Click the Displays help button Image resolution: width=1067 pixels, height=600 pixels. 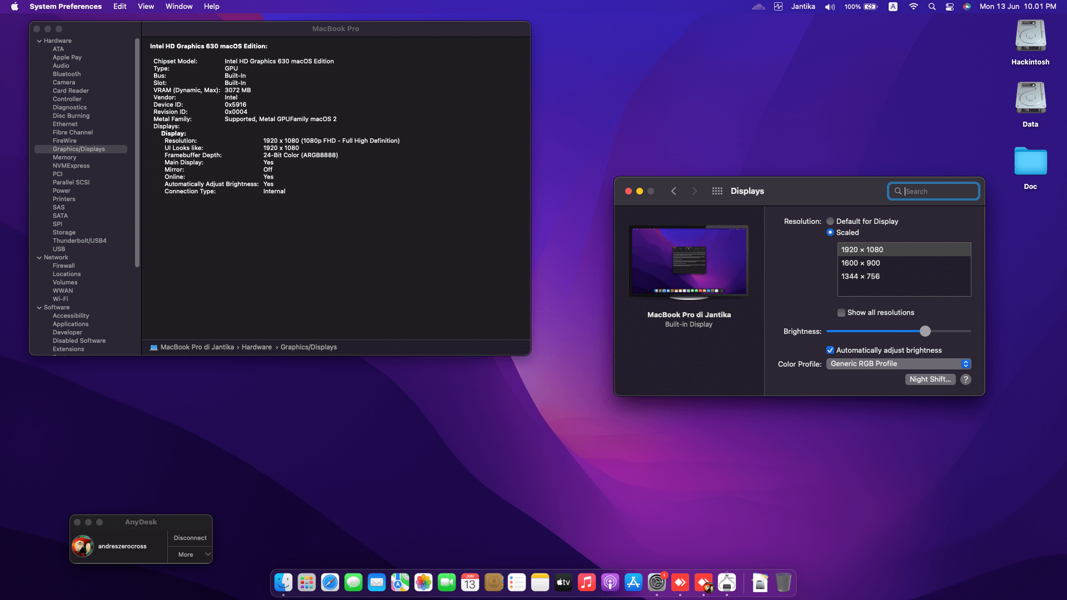pyautogui.click(x=966, y=379)
